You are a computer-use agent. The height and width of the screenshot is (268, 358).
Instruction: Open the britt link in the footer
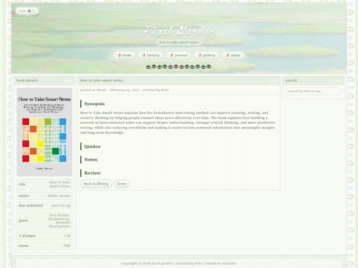(198, 263)
